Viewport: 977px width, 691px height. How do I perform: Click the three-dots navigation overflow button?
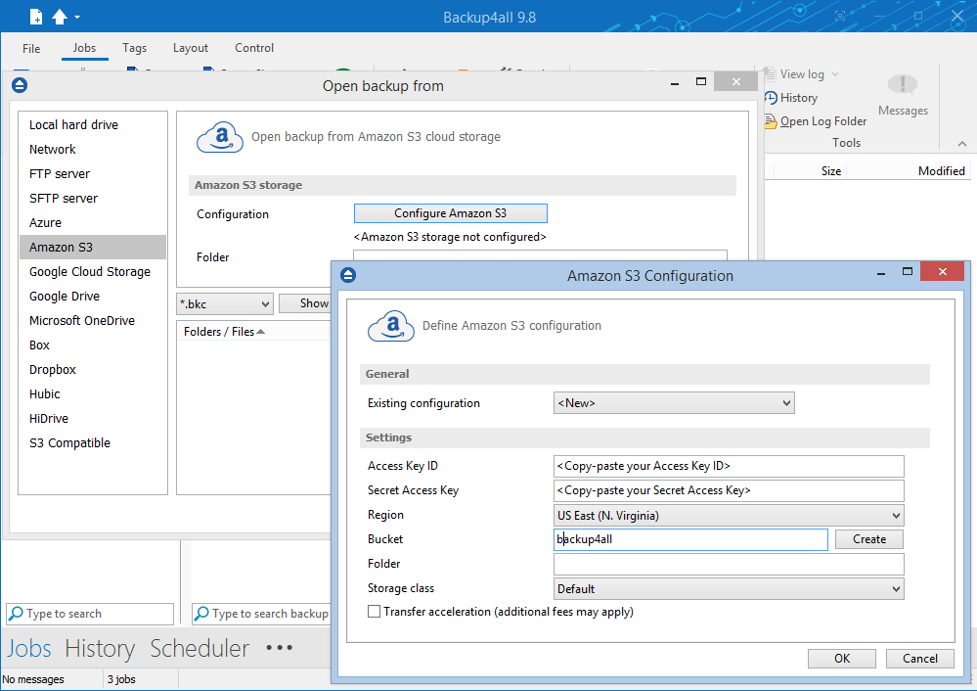pyautogui.click(x=280, y=648)
